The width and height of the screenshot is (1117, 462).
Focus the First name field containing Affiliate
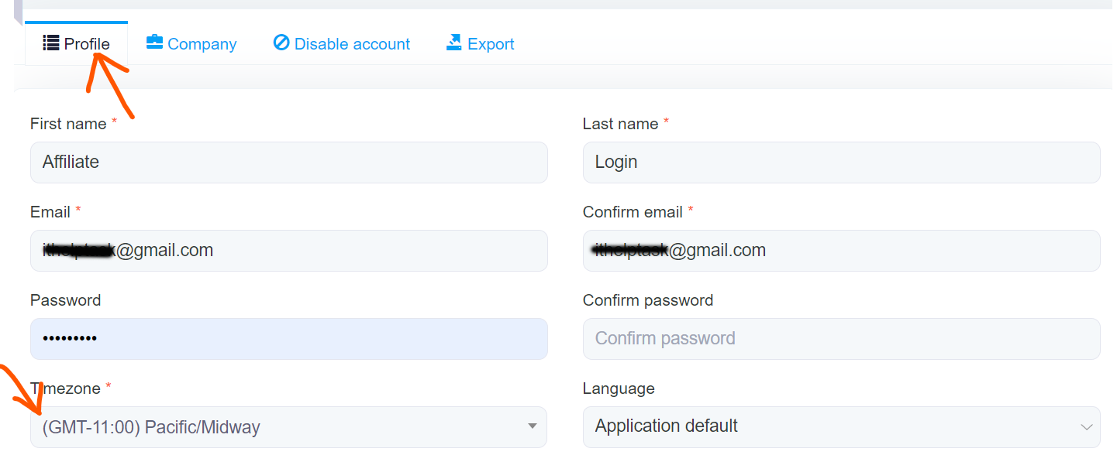click(288, 163)
